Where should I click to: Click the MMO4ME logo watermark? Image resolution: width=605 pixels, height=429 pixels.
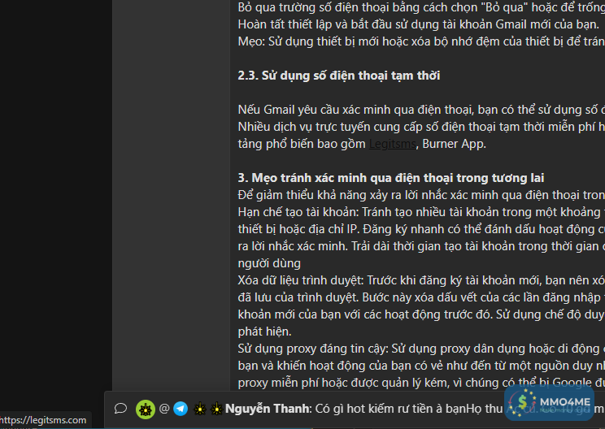550,403
